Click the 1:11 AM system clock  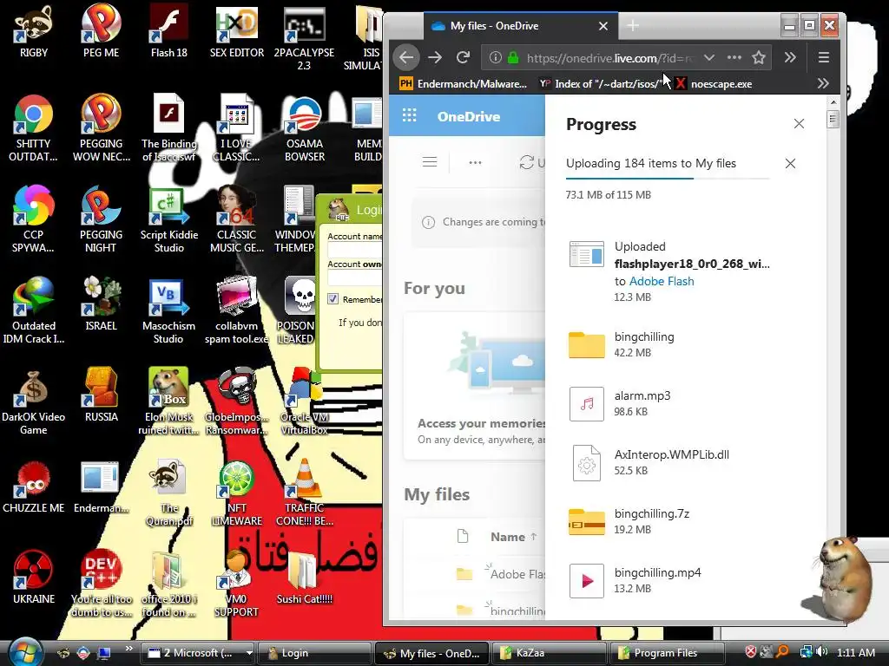coord(855,652)
